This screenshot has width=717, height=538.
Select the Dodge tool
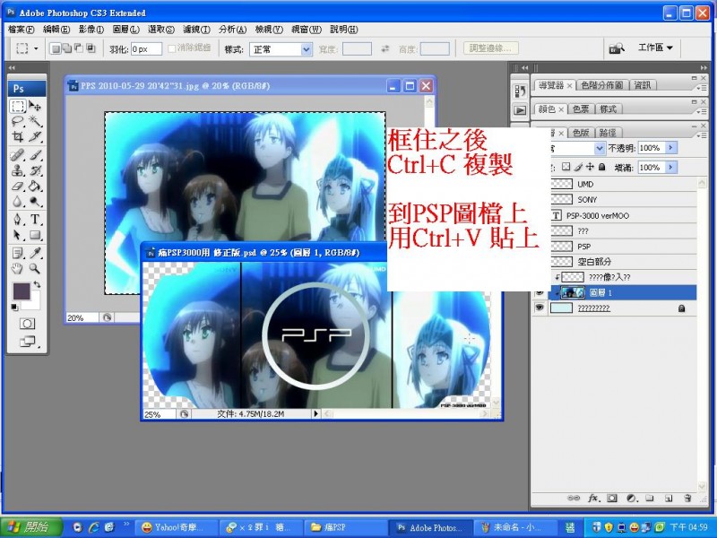pyautogui.click(x=35, y=201)
